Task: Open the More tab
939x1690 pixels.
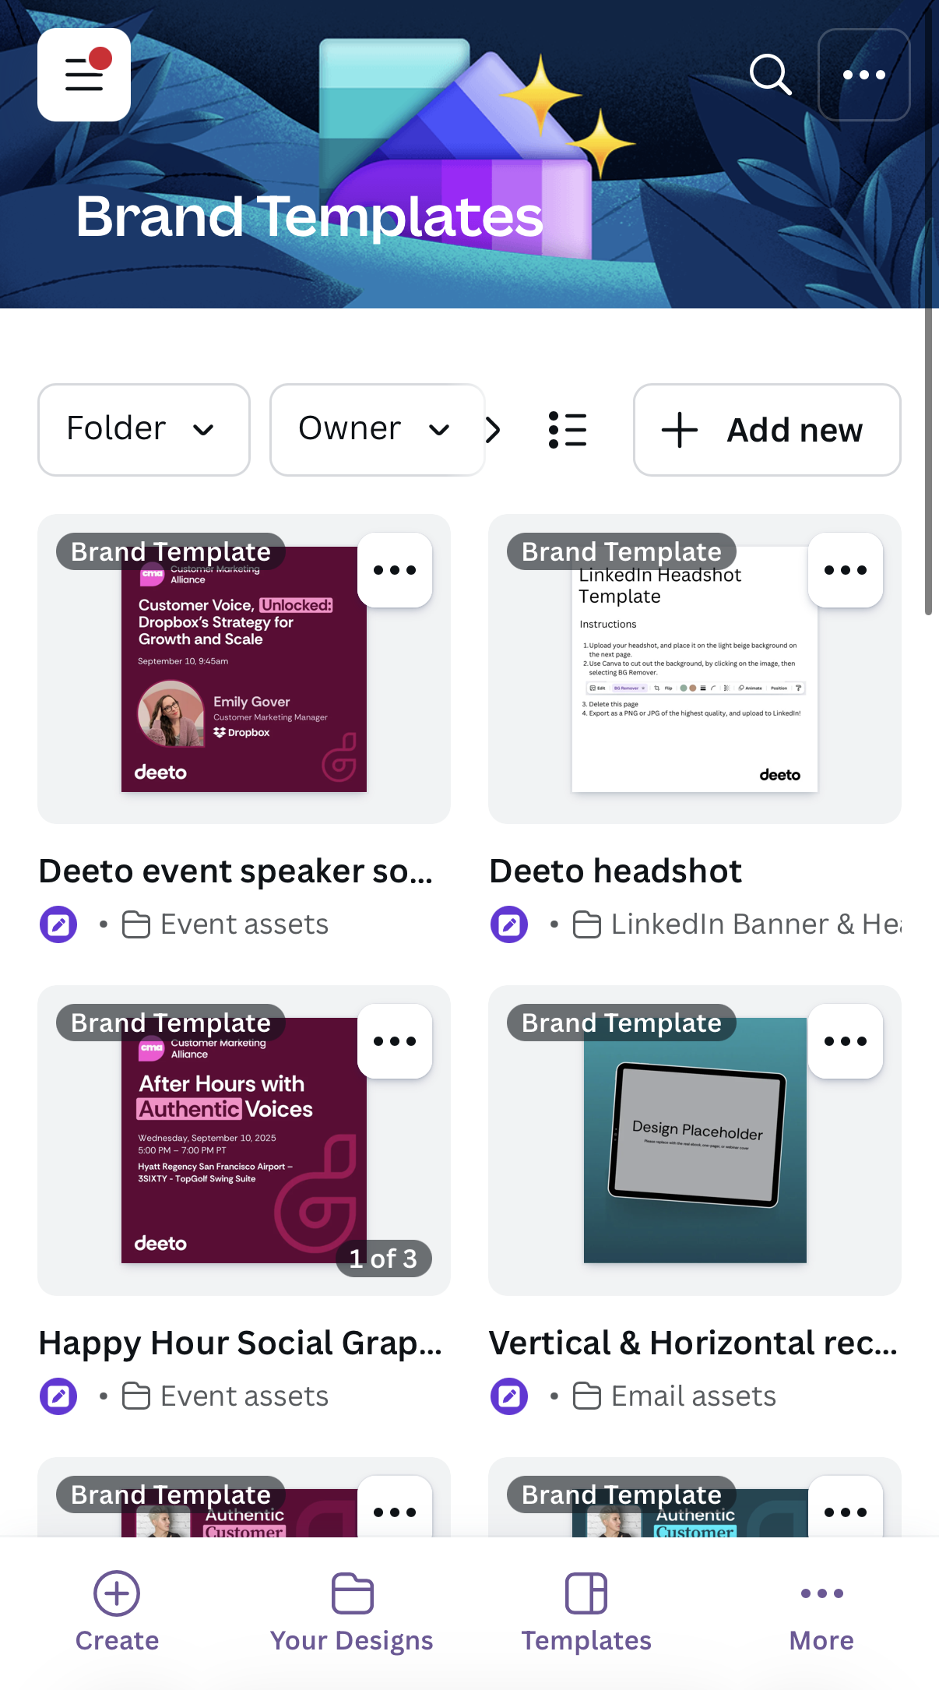Action: tap(821, 1612)
